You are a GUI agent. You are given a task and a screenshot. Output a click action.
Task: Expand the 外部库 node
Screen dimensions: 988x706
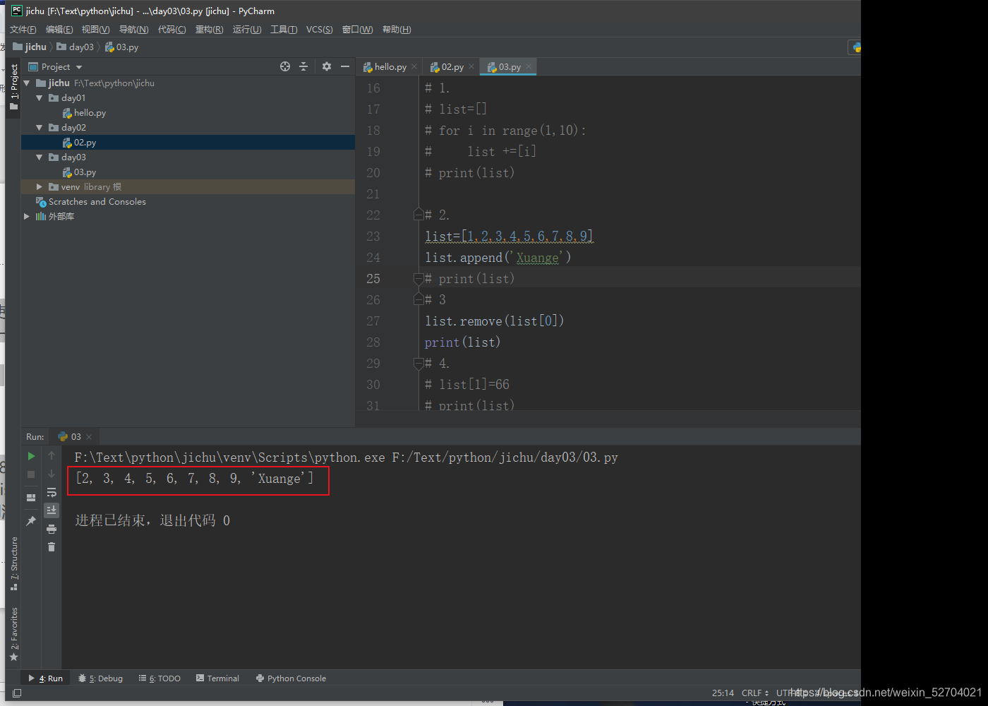point(27,217)
